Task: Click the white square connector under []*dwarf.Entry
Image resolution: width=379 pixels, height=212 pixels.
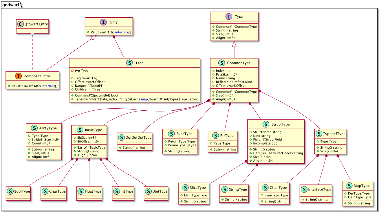Action: click(x=33, y=34)
